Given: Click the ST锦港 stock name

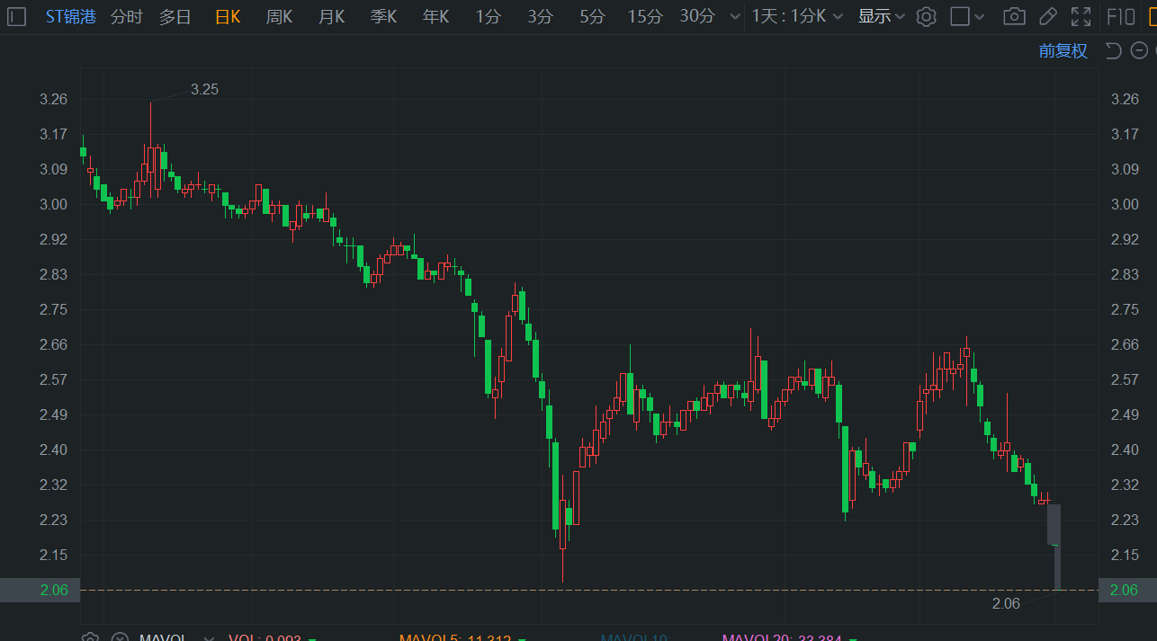Looking at the screenshot, I should [x=70, y=16].
